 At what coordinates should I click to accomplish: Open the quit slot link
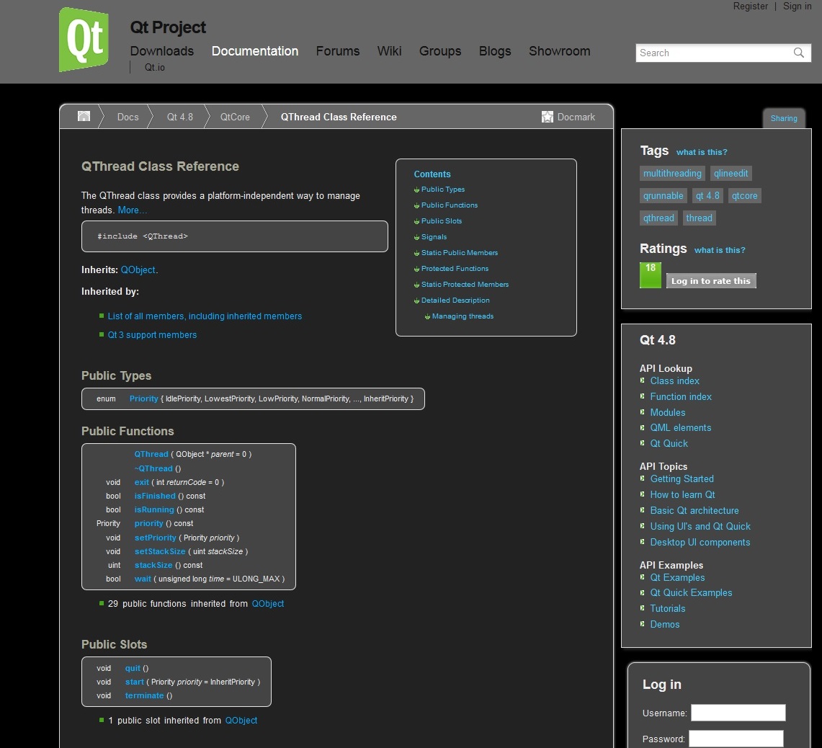coord(133,668)
